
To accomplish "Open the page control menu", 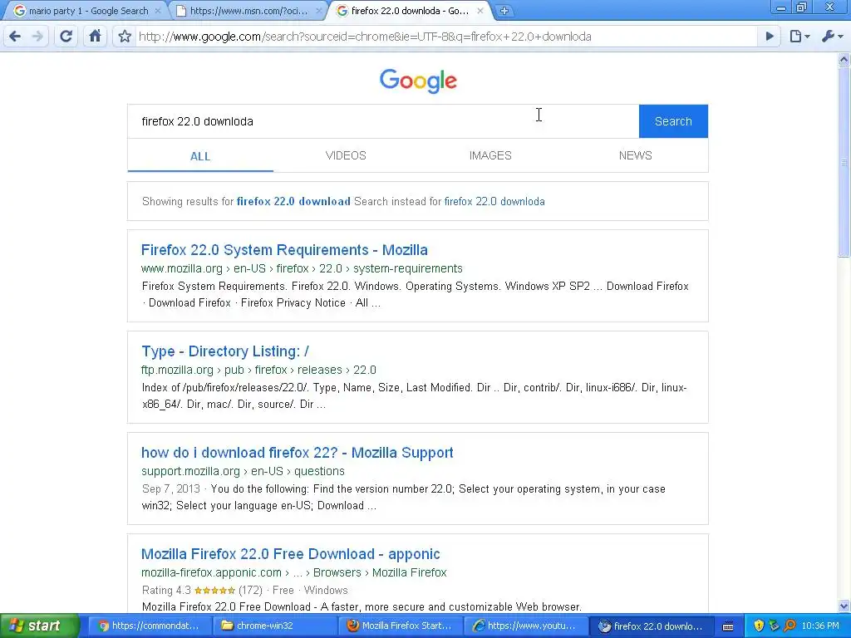I will point(799,37).
